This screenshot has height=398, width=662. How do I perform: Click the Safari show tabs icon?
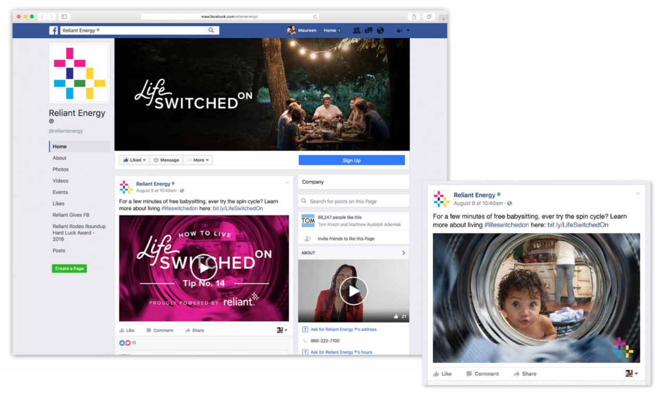click(x=429, y=17)
